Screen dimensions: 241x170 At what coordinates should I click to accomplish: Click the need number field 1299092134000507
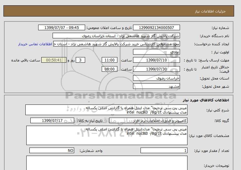click(156, 28)
